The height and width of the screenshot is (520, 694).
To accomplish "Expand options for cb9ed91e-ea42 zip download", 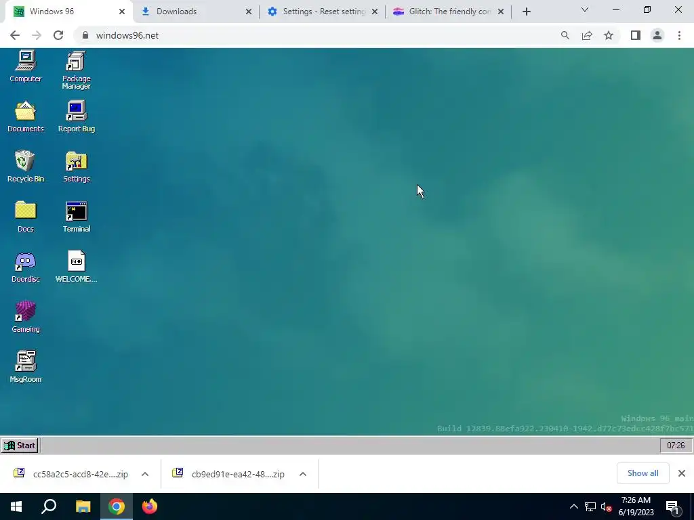I will (303, 474).
